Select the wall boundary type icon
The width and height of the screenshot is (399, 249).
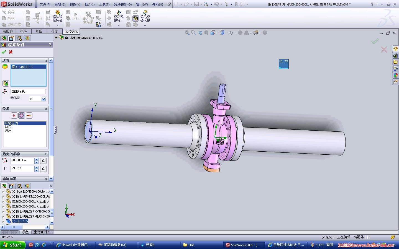[29, 115]
